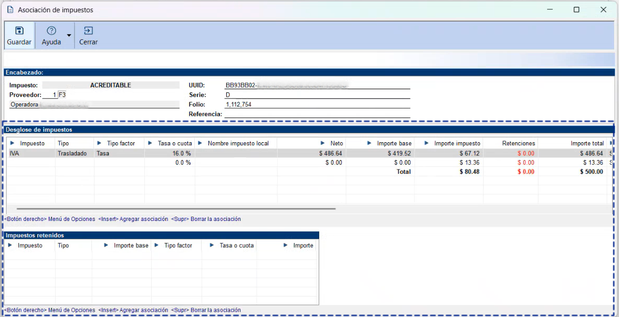
Task: Click the document icon in title bar
Action: pos(10,9)
